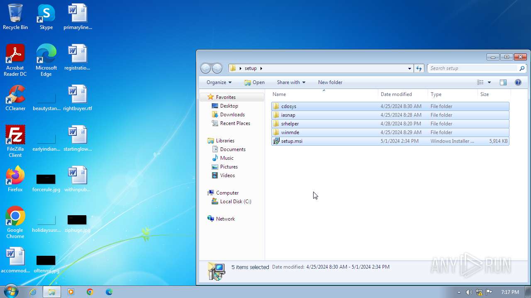The width and height of the screenshot is (531, 298).
Task: Open the Windows Start menu
Action: [x=10, y=292]
